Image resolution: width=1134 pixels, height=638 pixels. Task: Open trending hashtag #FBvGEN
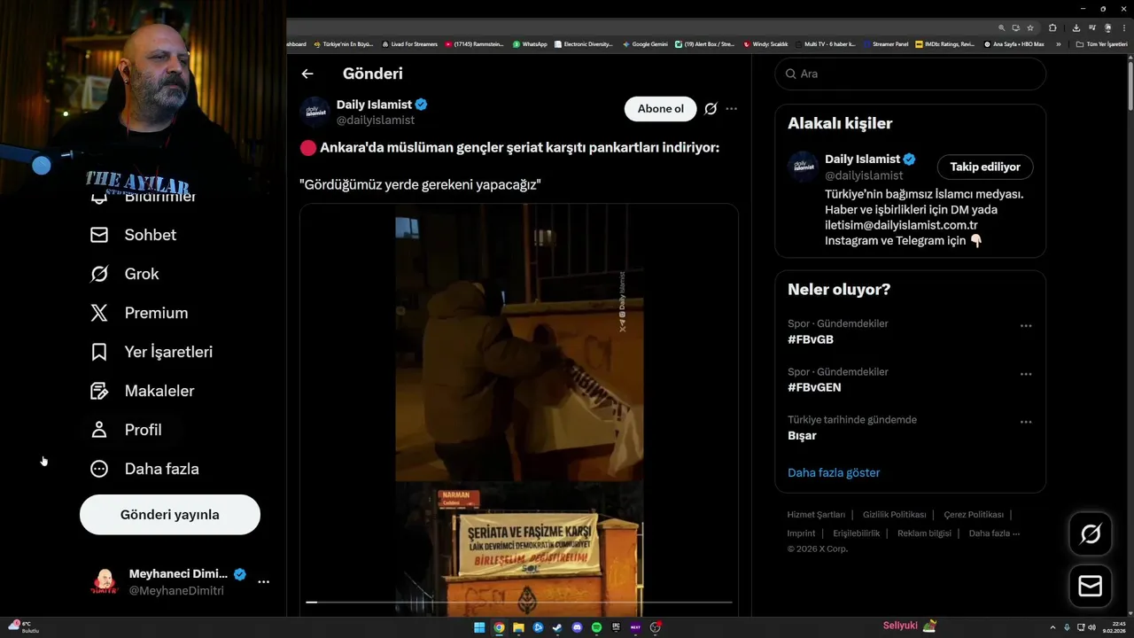(x=814, y=387)
